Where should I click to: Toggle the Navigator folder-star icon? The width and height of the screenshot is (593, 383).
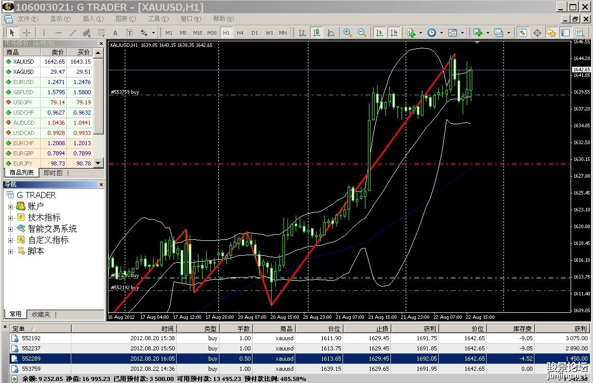(551, 33)
